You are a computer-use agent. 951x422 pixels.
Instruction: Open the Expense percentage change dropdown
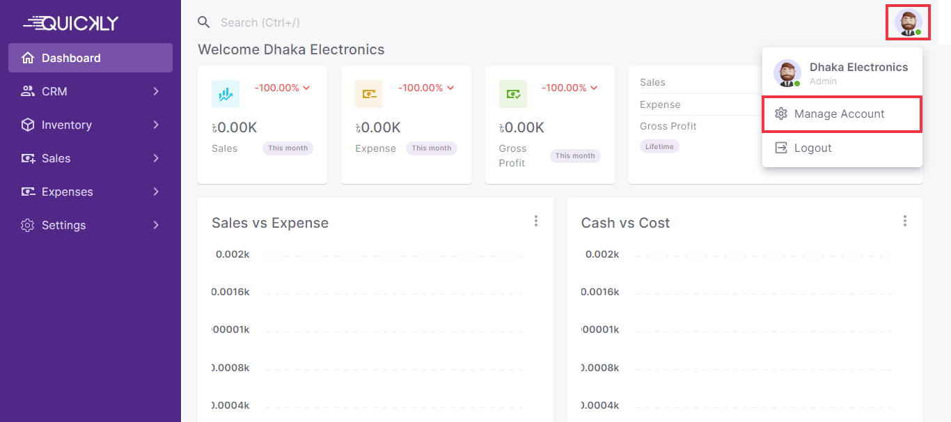426,88
